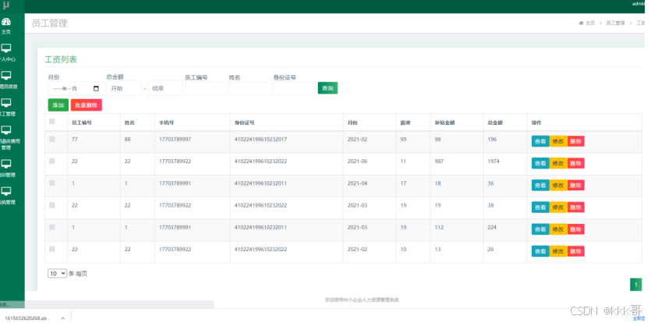Click the red 批量删除 button
651x323 pixels.
86,105
